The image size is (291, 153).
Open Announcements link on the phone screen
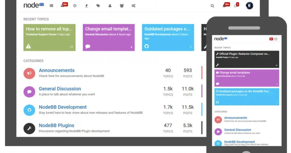point(236,118)
